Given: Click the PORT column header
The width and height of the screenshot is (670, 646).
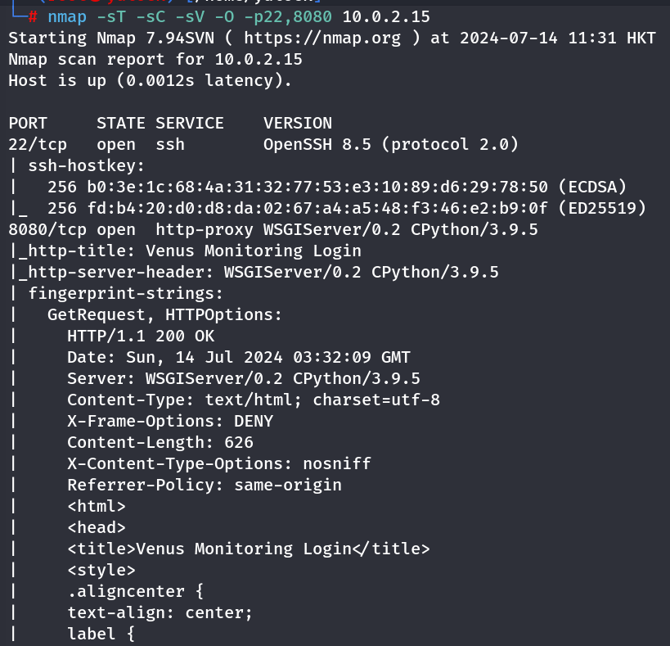Looking at the screenshot, I should 28,123.
